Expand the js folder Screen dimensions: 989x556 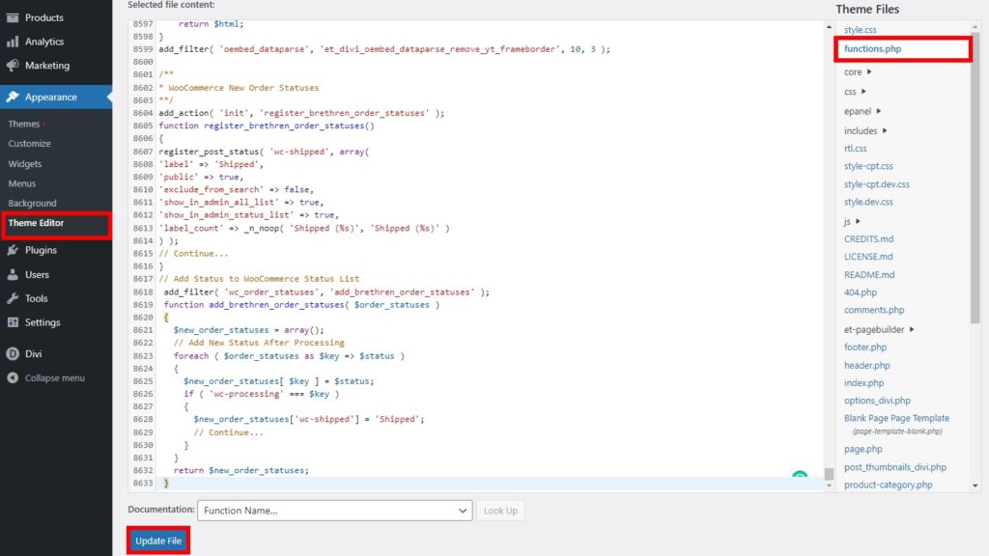pyautogui.click(x=852, y=221)
